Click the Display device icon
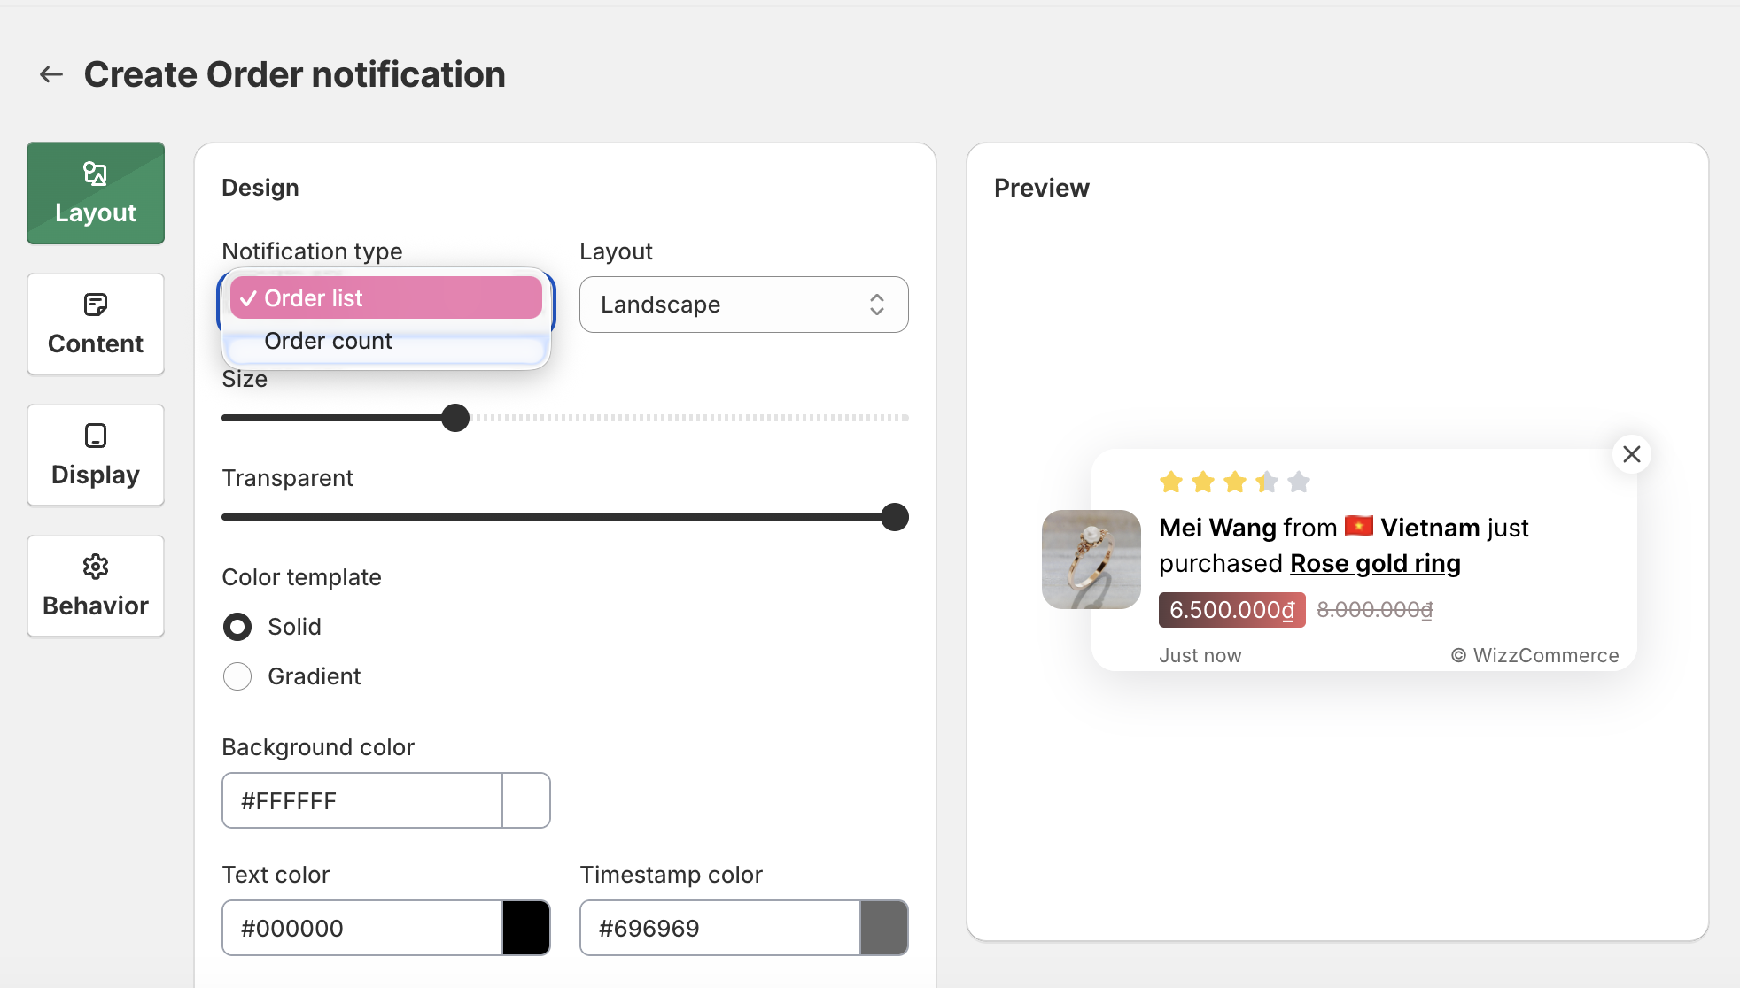 (x=96, y=436)
